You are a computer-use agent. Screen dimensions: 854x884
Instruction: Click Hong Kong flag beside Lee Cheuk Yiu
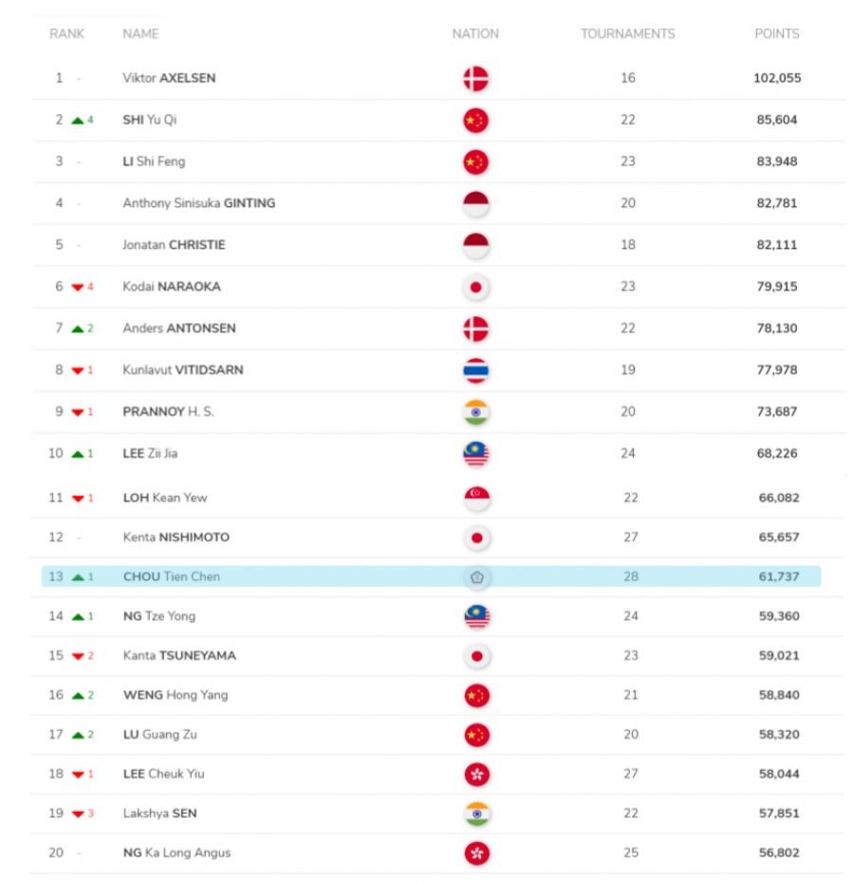coord(475,774)
